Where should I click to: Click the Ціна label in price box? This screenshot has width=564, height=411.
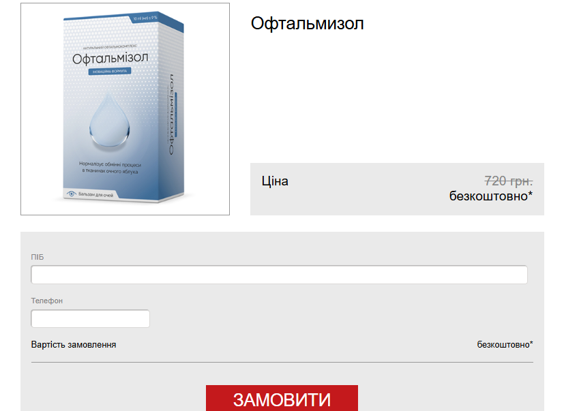[275, 181]
